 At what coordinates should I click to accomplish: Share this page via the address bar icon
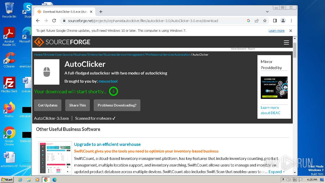[257, 21]
